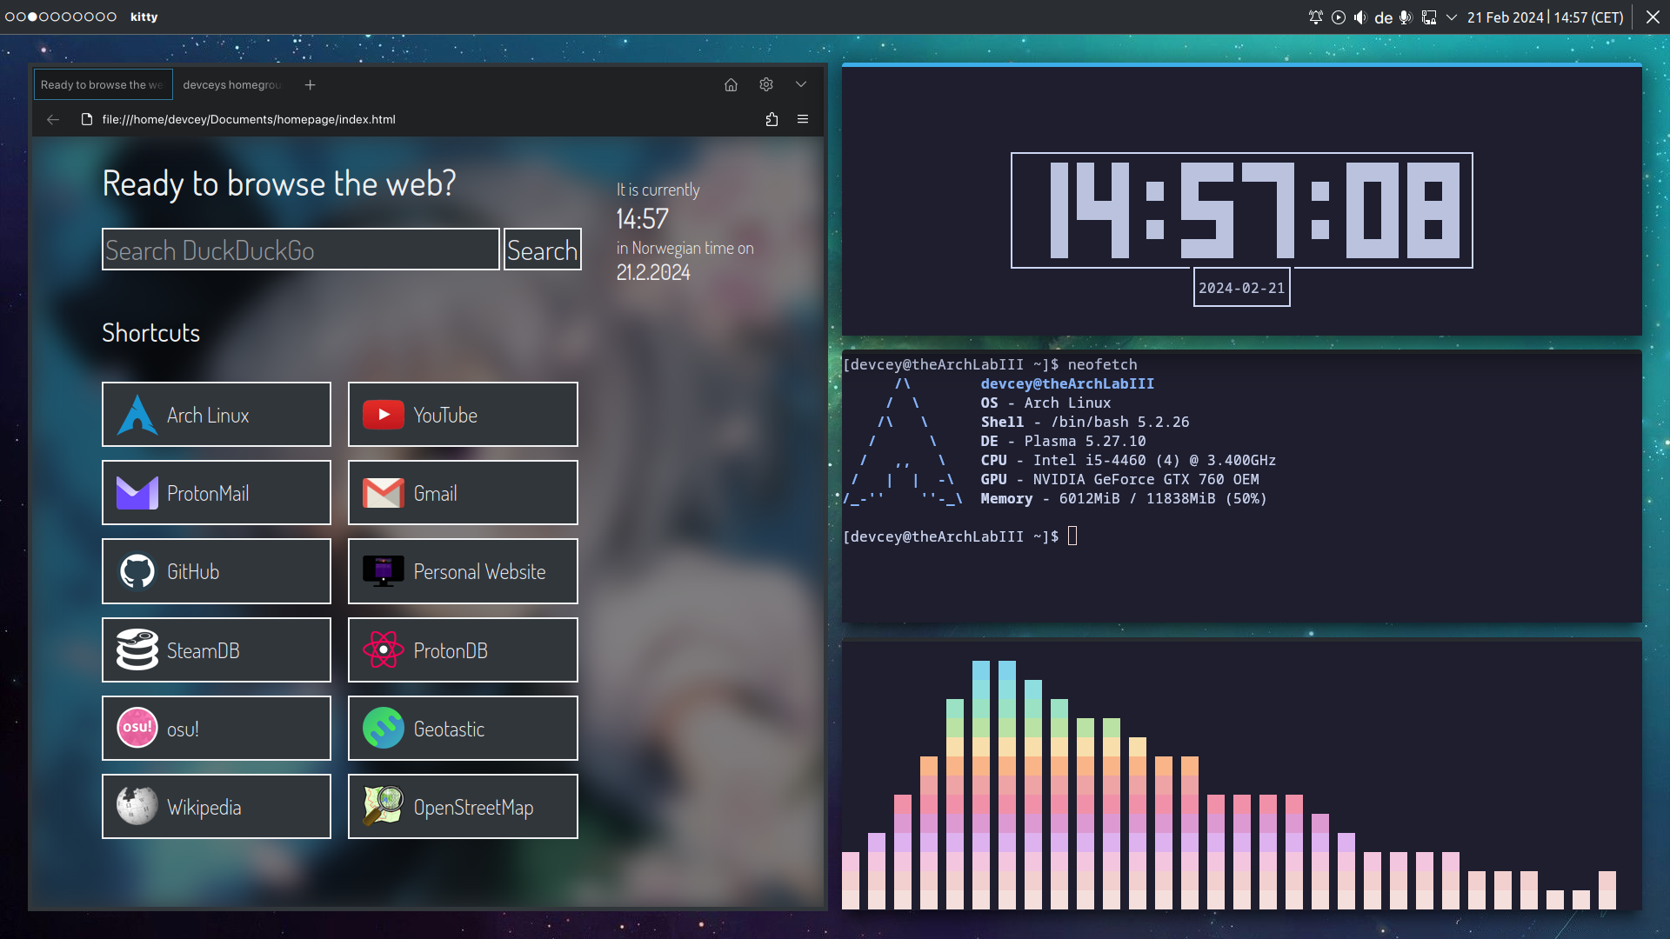This screenshot has width=1670, height=939.
Task: Open the volume speaker tray icon
Action: pyautogui.click(x=1360, y=17)
